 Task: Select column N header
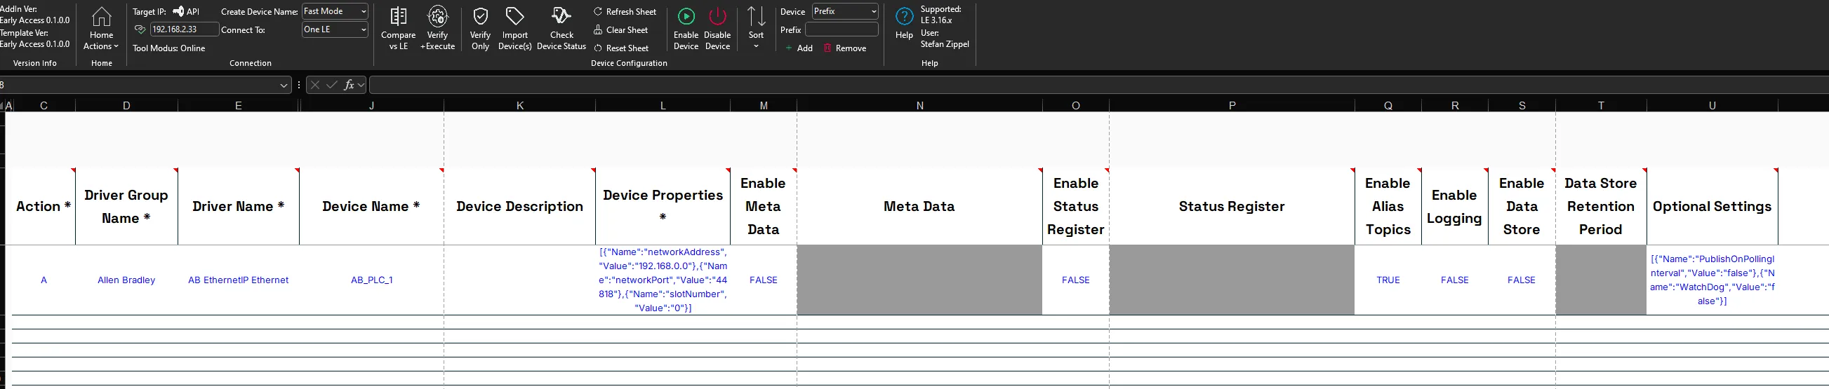[x=919, y=106]
